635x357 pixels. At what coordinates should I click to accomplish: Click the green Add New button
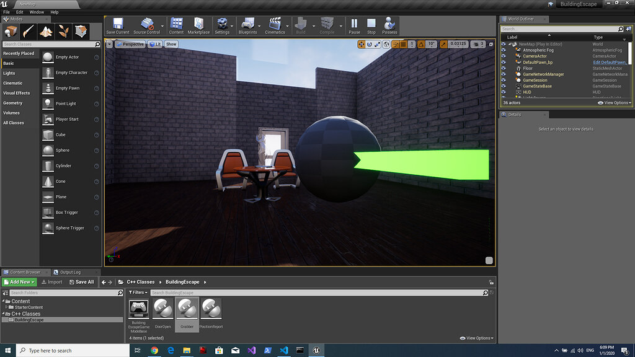point(19,282)
